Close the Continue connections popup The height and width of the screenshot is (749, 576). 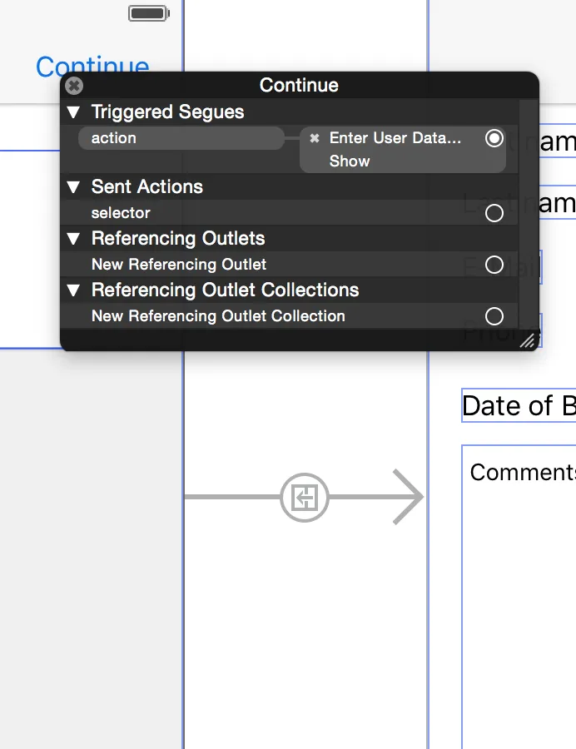click(x=74, y=86)
